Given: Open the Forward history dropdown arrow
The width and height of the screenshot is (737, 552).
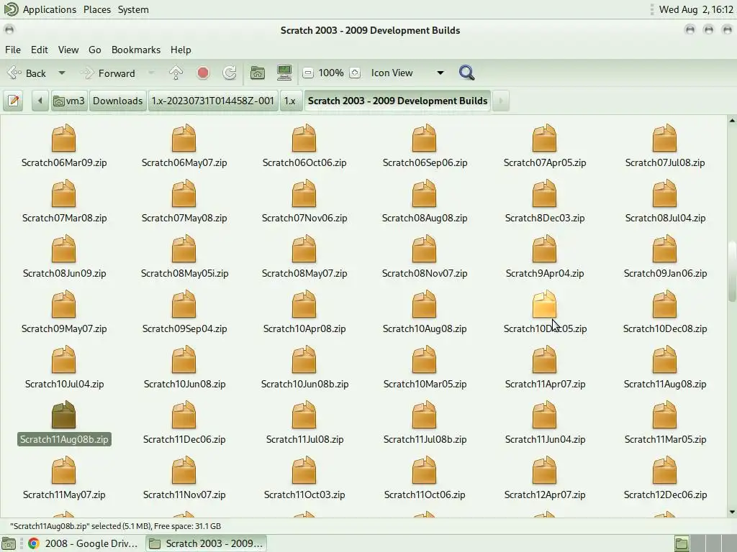Looking at the screenshot, I should click(151, 73).
